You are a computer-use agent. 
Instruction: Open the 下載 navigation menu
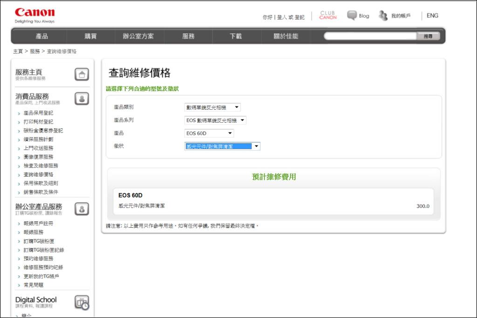click(x=236, y=36)
